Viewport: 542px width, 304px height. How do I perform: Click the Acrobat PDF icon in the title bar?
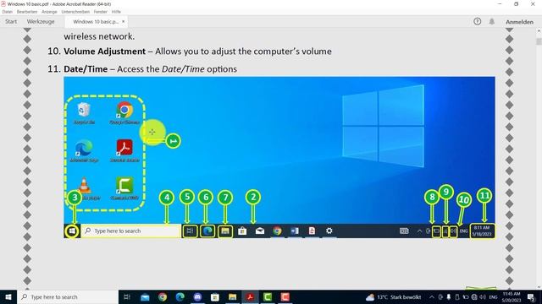click(x=3, y=3)
